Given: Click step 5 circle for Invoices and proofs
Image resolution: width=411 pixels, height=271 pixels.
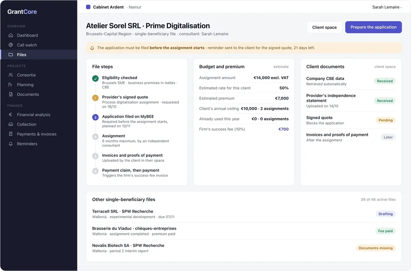Looking at the screenshot, I should (x=96, y=156).
